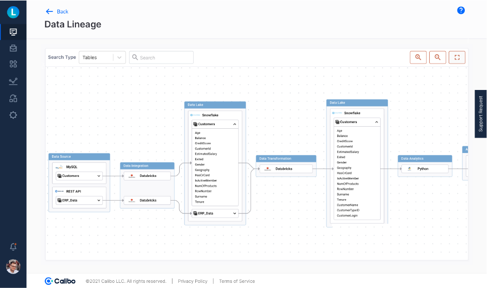
Task: Click the blue help question icon
Action: coord(461,10)
